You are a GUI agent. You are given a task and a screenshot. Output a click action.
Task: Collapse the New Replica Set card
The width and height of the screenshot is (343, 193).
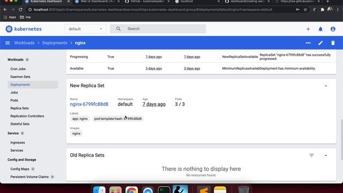pos(326,86)
